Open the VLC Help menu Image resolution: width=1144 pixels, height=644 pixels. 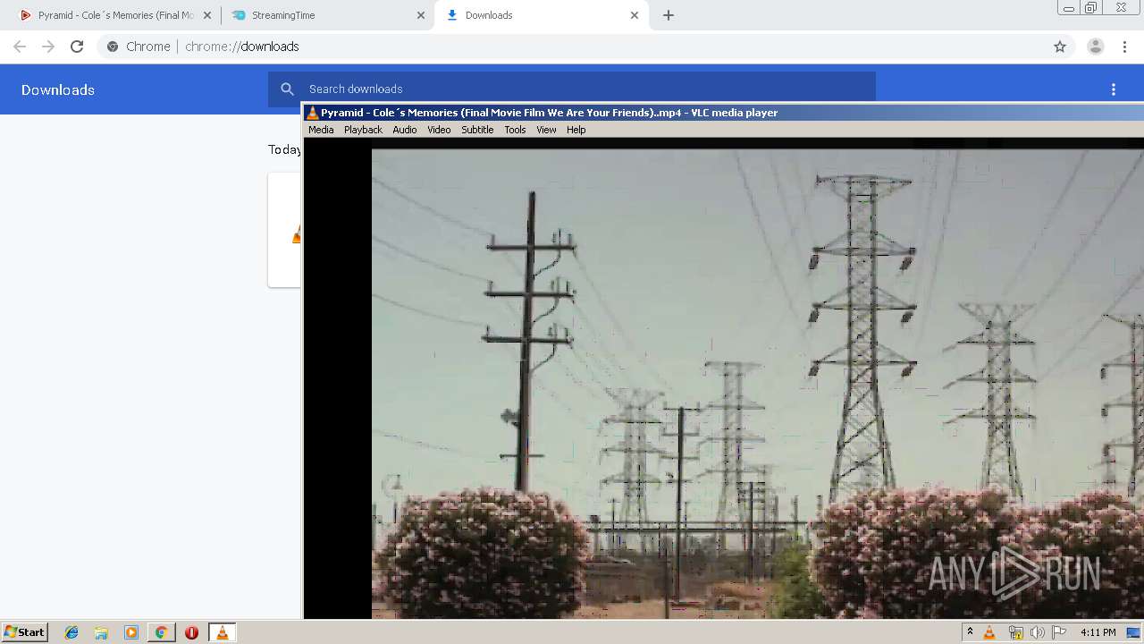576,130
